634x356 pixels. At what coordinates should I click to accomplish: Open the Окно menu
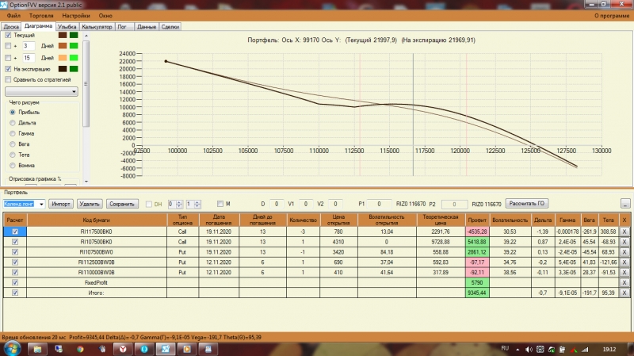[105, 15]
